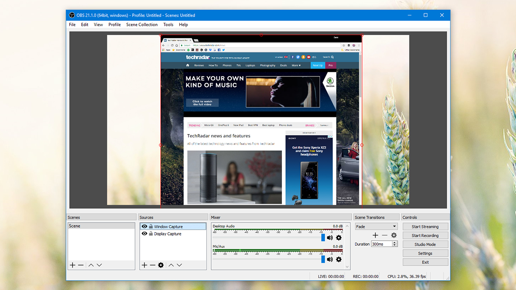
Task: Enable Studio Mode
Action: [x=425, y=244]
